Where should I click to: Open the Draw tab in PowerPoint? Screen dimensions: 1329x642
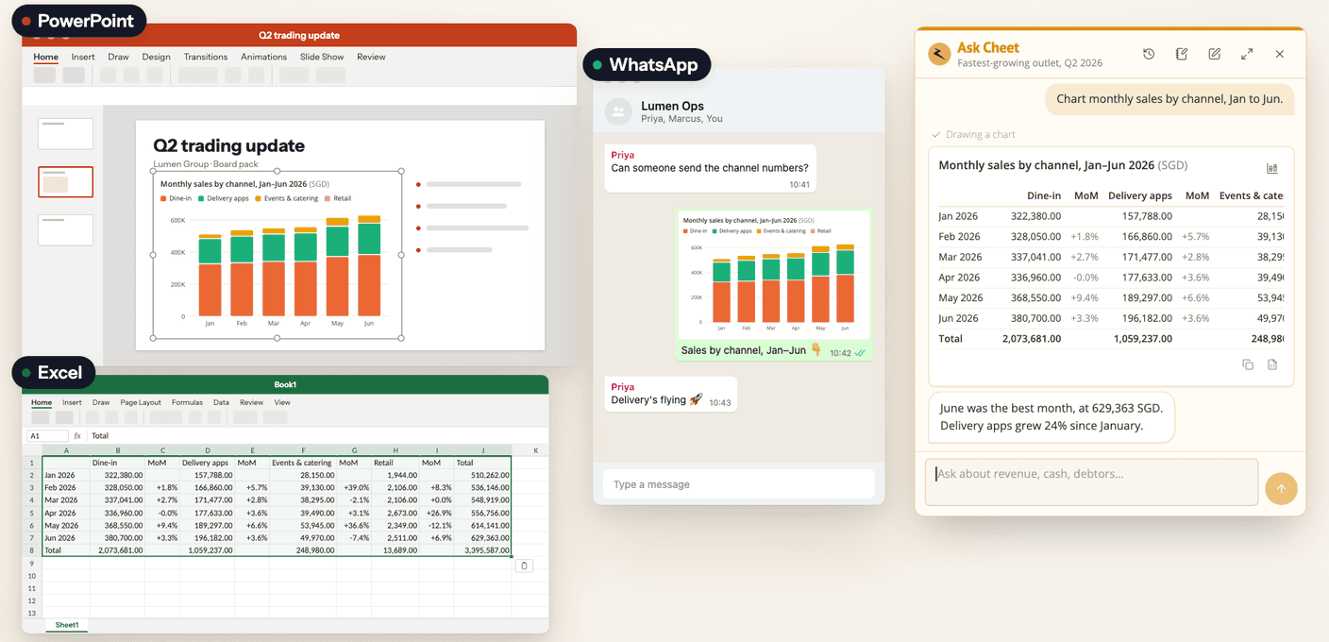pyautogui.click(x=118, y=57)
